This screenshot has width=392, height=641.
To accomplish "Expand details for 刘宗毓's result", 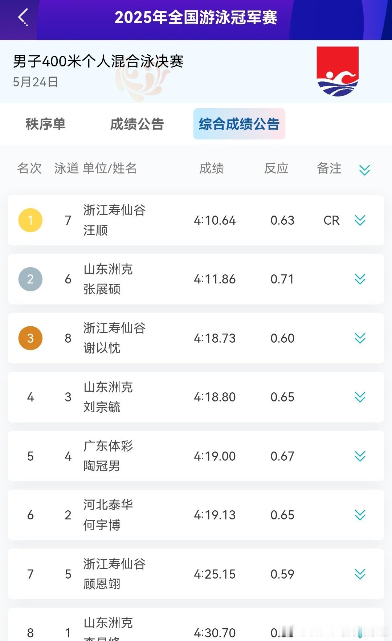I will (x=360, y=397).
